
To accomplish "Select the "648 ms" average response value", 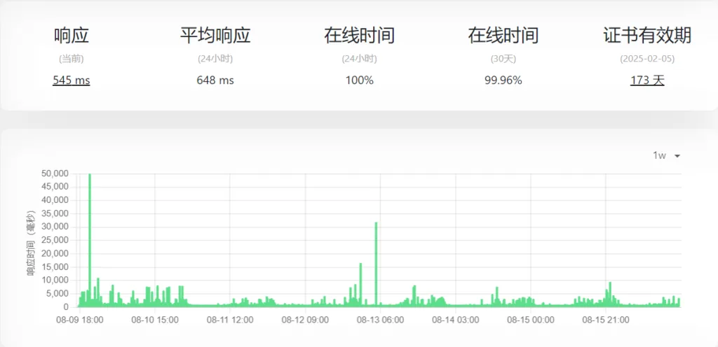I will [x=215, y=80].
